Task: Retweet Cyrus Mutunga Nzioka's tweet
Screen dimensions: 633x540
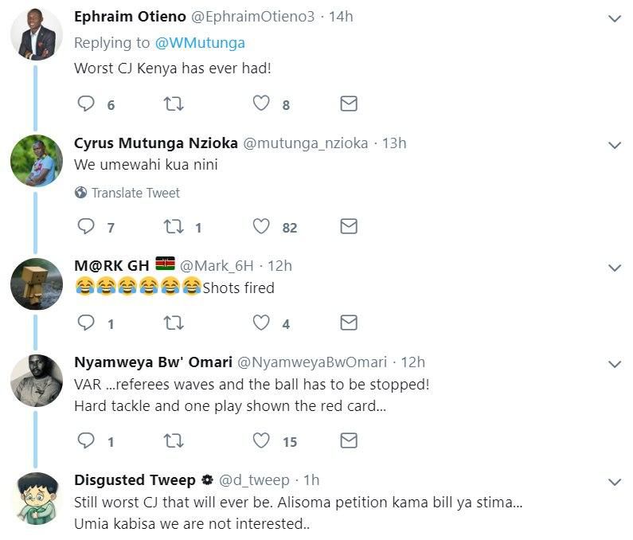Action: coord(173,227)
